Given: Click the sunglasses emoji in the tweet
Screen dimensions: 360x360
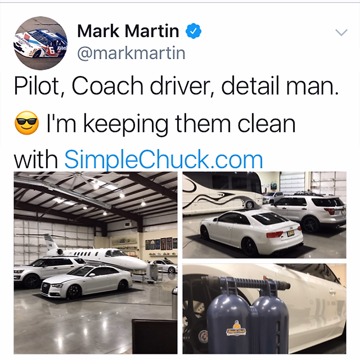Looking at the screenshot, I should (27, 123).
